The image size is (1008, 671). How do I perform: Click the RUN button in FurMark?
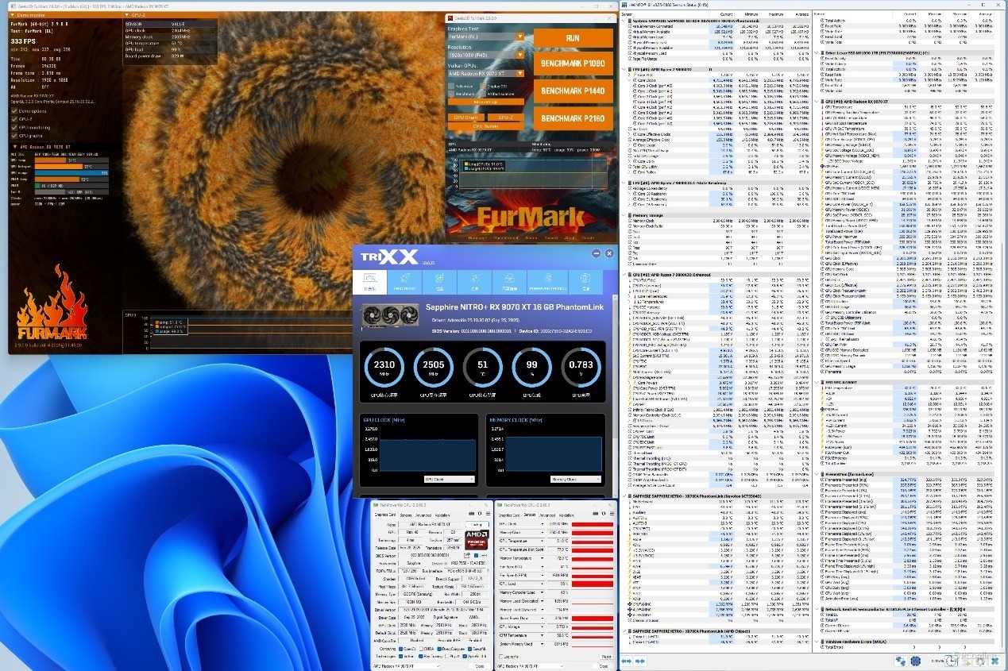574,38
